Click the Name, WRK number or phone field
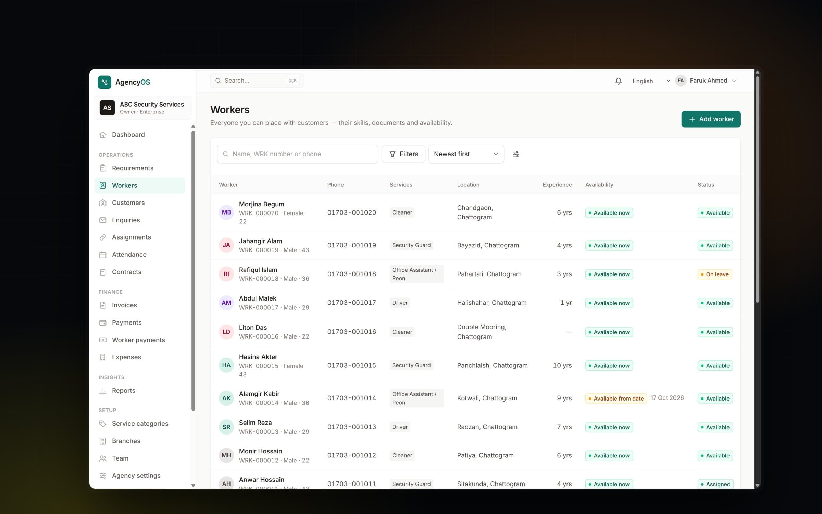The height and width of the screenshot is (514, 822). (x=298, y=154)
